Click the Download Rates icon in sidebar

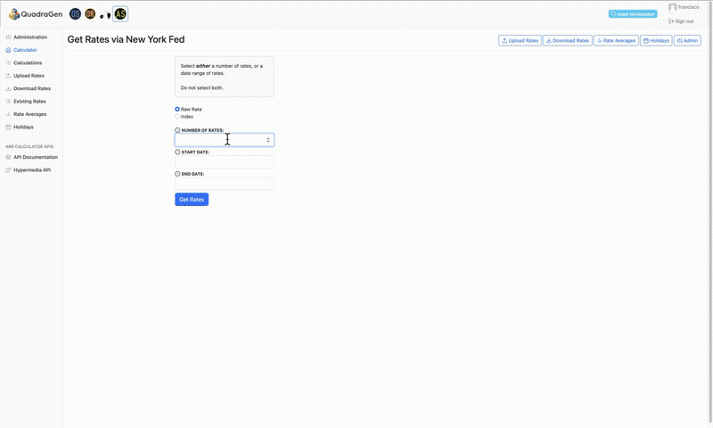coord(8,88)
